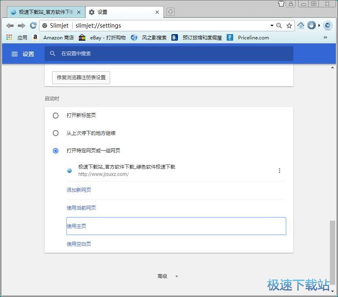Click the 使用空白页 link
The height and width of the screenshot is (297, 338).
pyautogui.click(x=79, y=244)
